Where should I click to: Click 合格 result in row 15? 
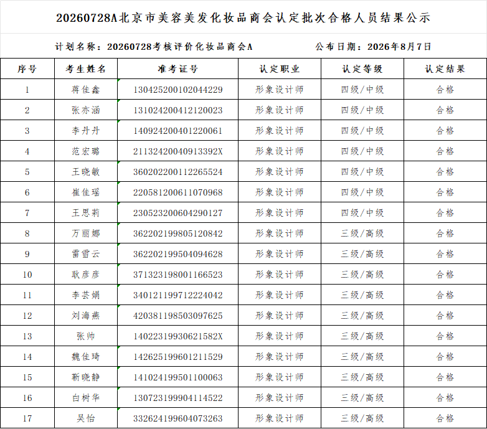pyautogui.click(x=445, y=377)
